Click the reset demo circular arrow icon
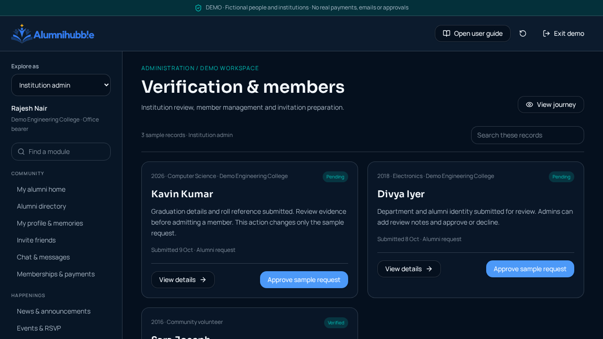 [x=523, y=33]
